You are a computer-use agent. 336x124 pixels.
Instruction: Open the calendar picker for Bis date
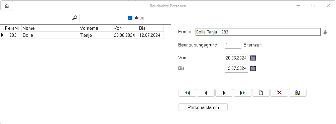[x=253, y=68]
